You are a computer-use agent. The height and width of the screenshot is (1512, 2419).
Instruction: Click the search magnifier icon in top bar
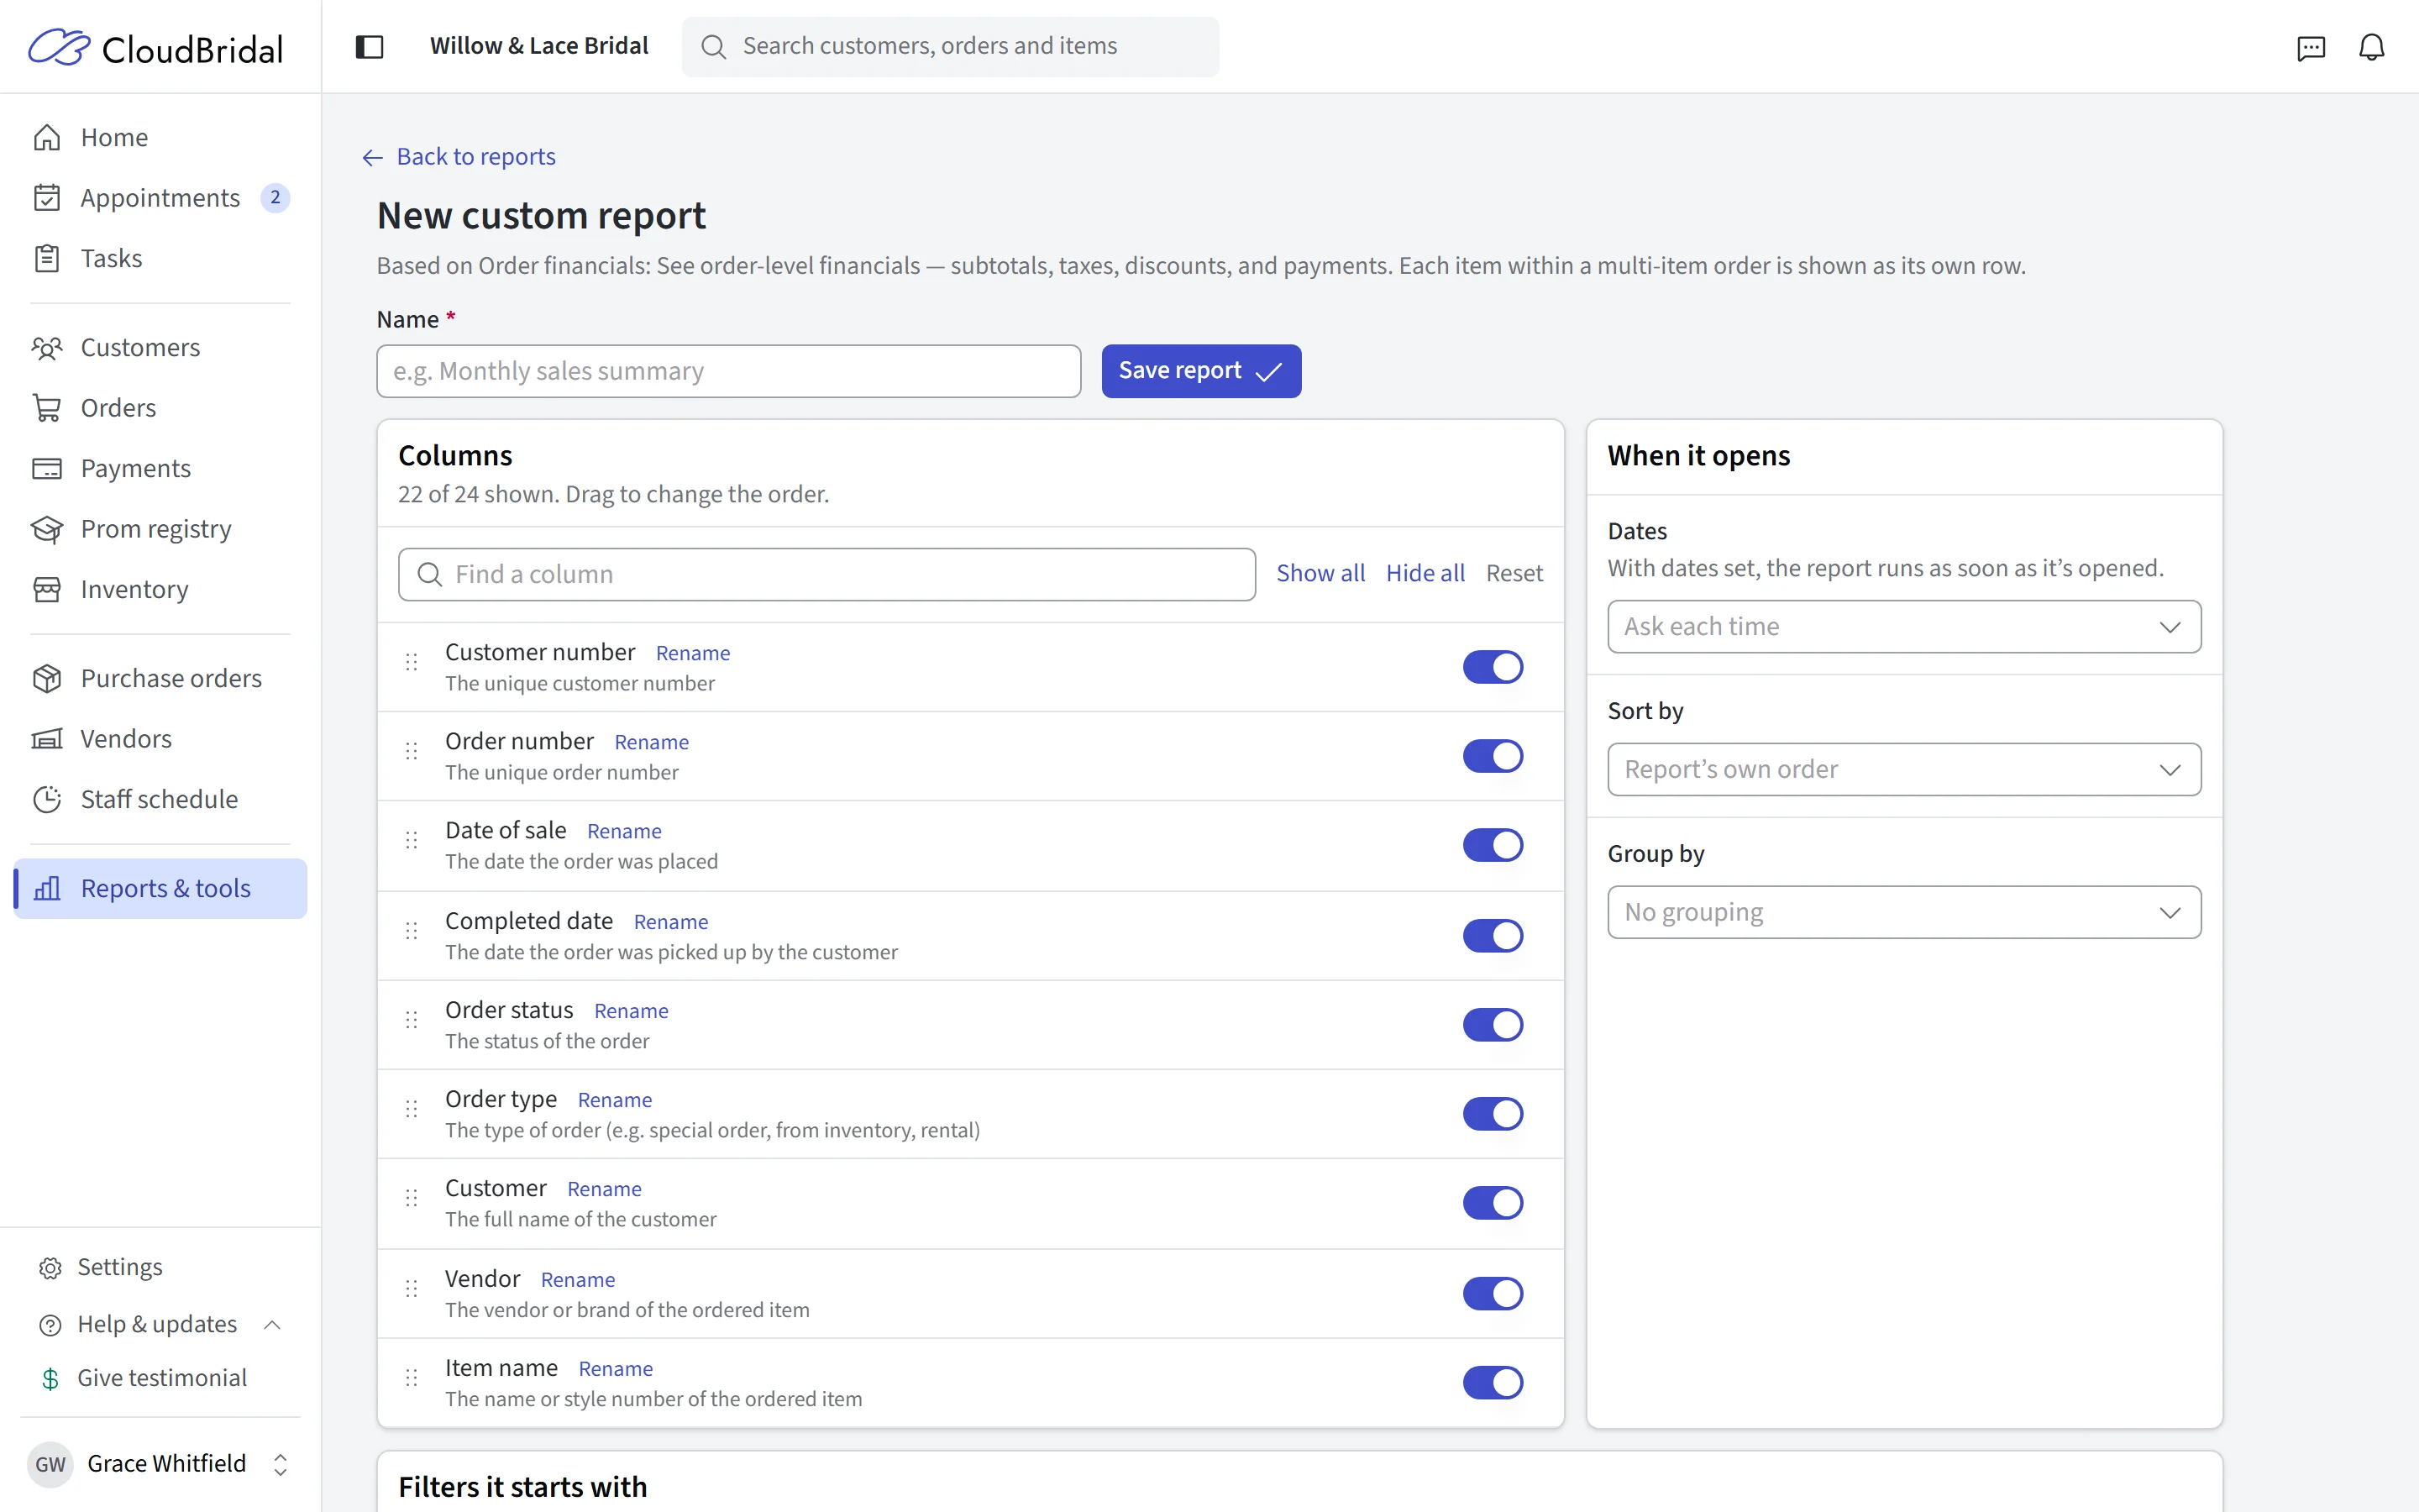pyautogui.click(x=714, y=47)
